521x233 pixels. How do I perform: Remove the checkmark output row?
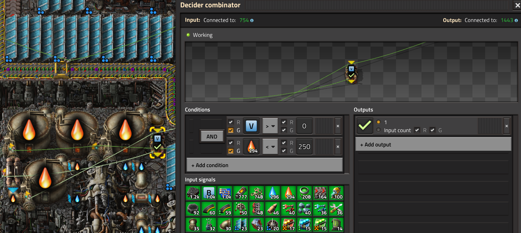click(507, 126)
